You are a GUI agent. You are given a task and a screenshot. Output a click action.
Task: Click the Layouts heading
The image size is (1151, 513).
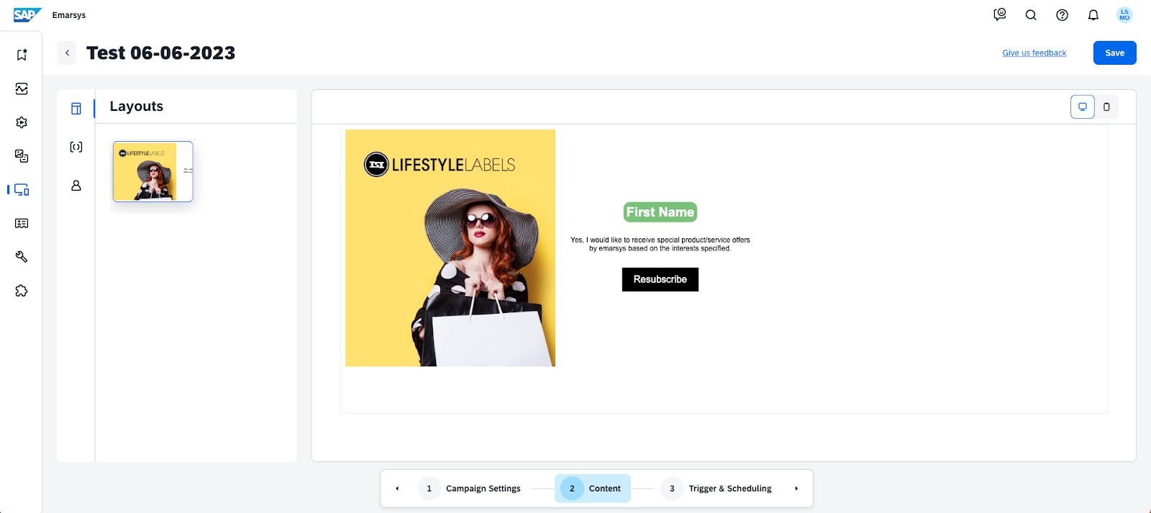pyautogui.click(x=137, y=106)
